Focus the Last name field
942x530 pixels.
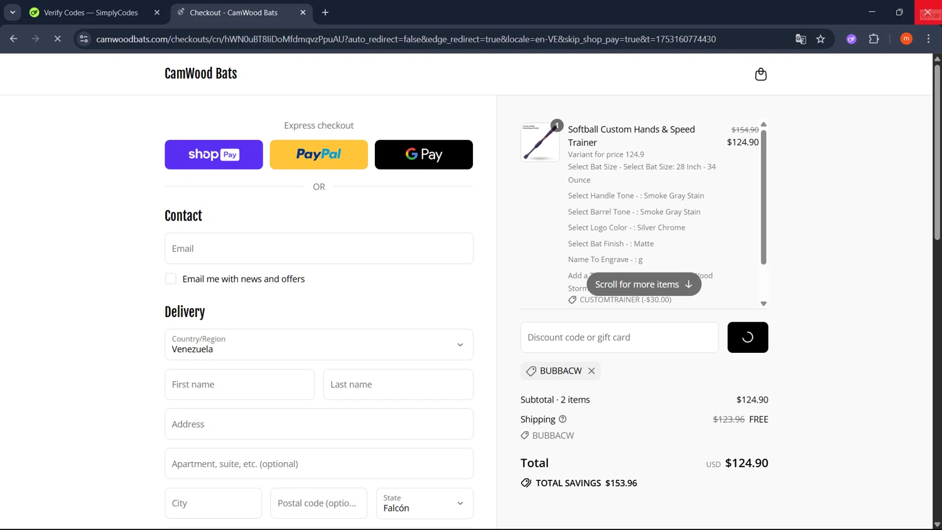pyautogui.click(x=398, y=384)
